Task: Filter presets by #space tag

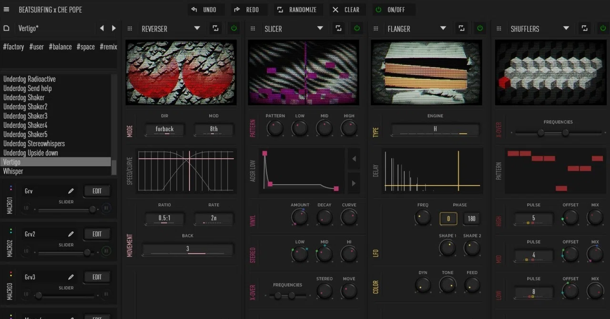Action: (86, 47)
